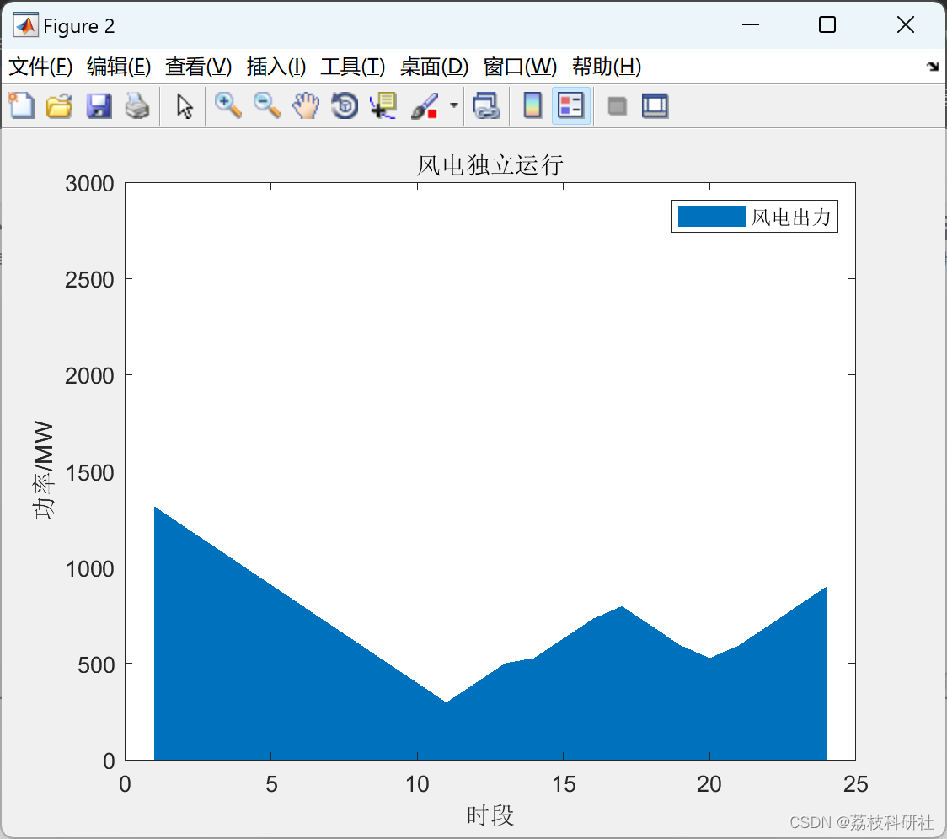This screenshot has height=839, width=947.
Task: Open a file with the folder icon
Action: (59, 105)
